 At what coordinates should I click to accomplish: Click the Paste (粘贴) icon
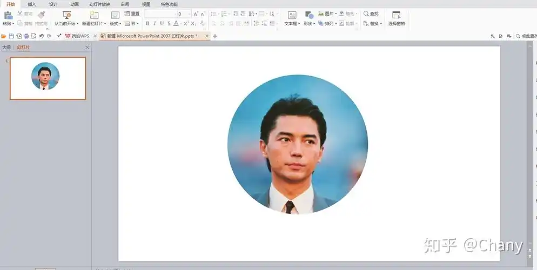point(8,15)
